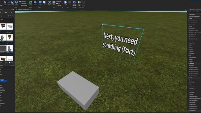Grab the sign's top-left corner handle
Image resolution: width=201 pixels, height=113 pixels.
click(x=102, y=24)
